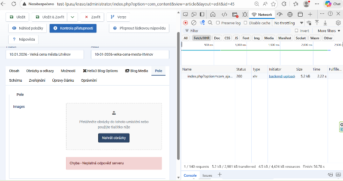This screenshot has width=343, height=181.
Task: Open the Obrázky a odkazy tab
Action: [40, 71]
